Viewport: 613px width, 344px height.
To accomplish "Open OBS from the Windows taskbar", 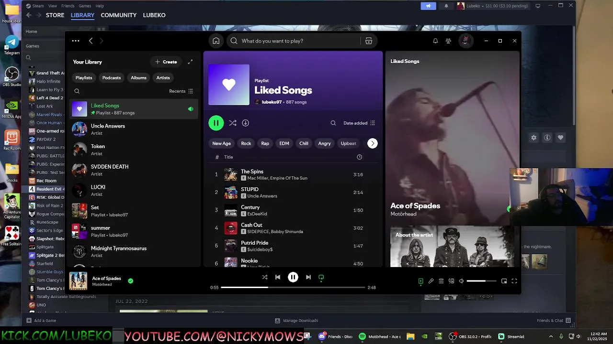I will (470, 336).
